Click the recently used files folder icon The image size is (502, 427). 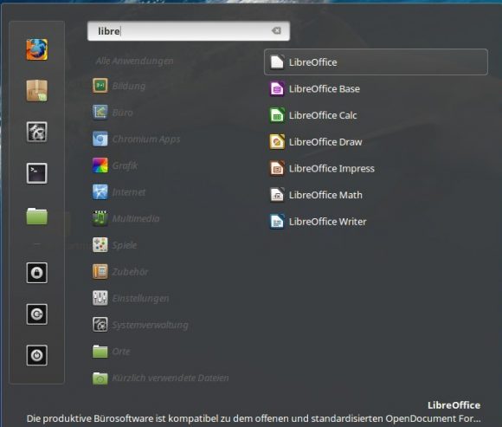point(100,378)
